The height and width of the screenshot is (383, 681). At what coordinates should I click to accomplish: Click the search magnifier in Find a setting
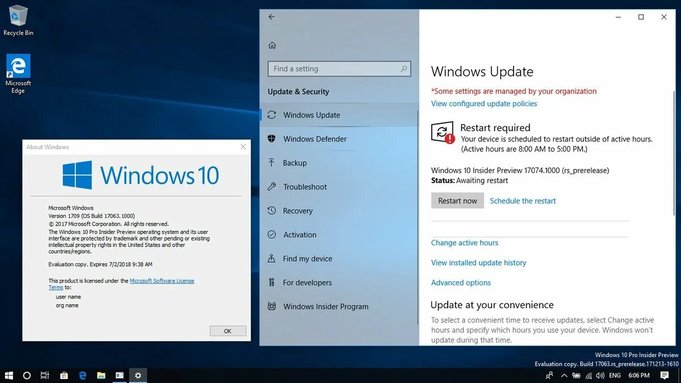click(x=403, y=69)
